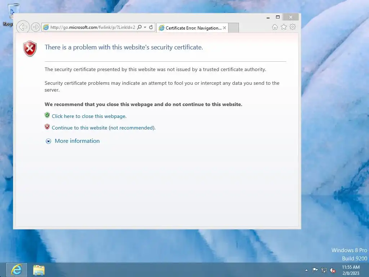Viewport: 369px width, 277px height.
Task: Open network status tray icon
Action: (324, 270)
